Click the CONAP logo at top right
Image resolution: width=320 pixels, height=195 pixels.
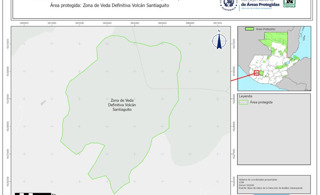pos(289,3)
